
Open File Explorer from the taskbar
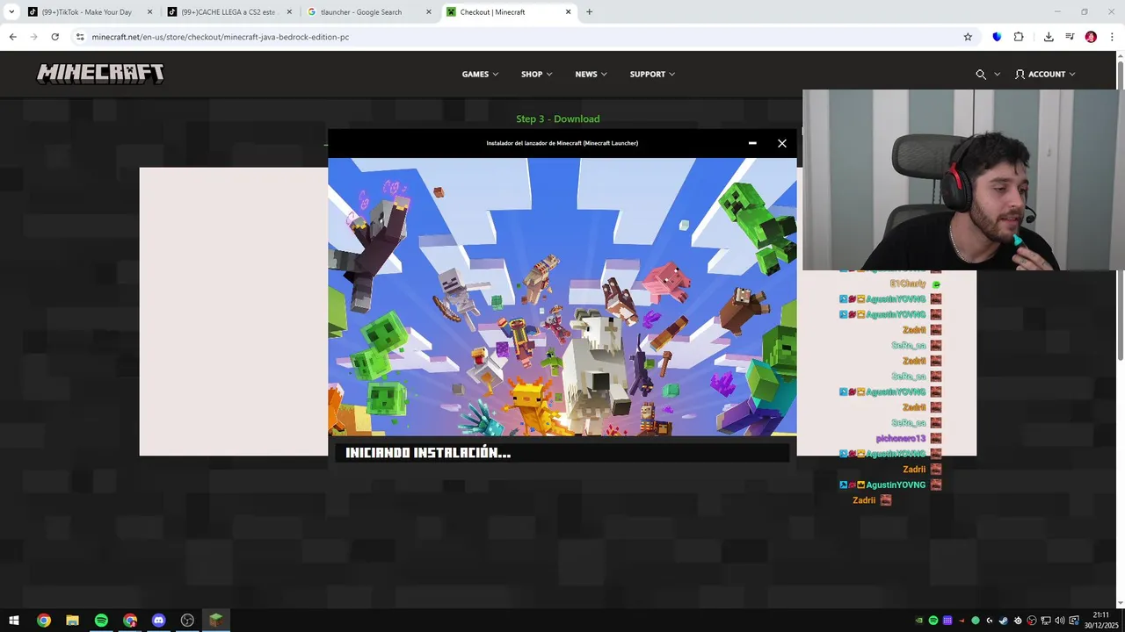click(x=72, y=621)
